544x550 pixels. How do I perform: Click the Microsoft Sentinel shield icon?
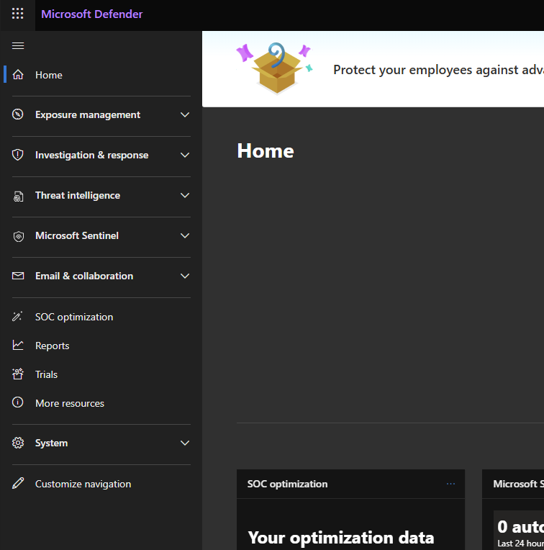point(18,236)
